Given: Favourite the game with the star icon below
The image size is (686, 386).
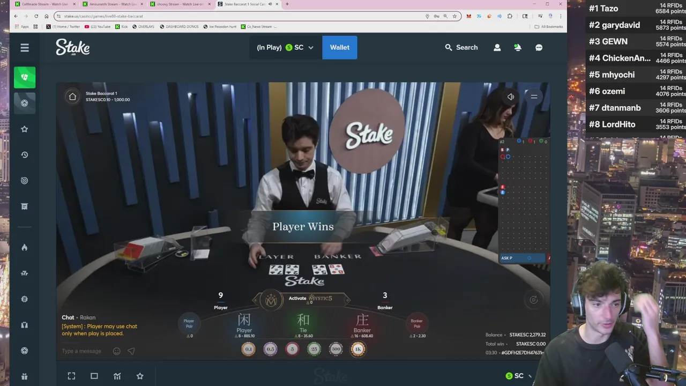Looking at the screenshot, I should 140,376.
